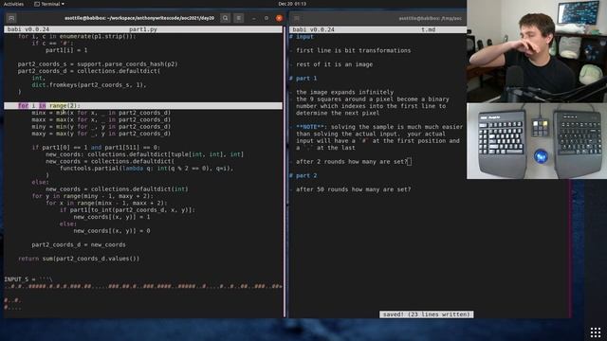Image resolution: width=607 pixels, height=341 pixels.
Task: Click 'first line is bit transformations' in t.md
Action: 354,50
